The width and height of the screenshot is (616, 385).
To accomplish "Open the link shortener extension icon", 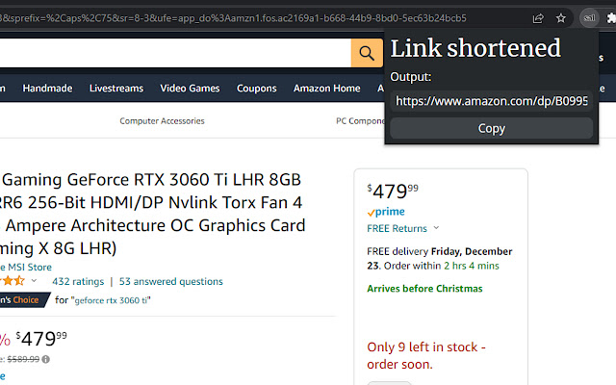I will click(x=589, y=17).
